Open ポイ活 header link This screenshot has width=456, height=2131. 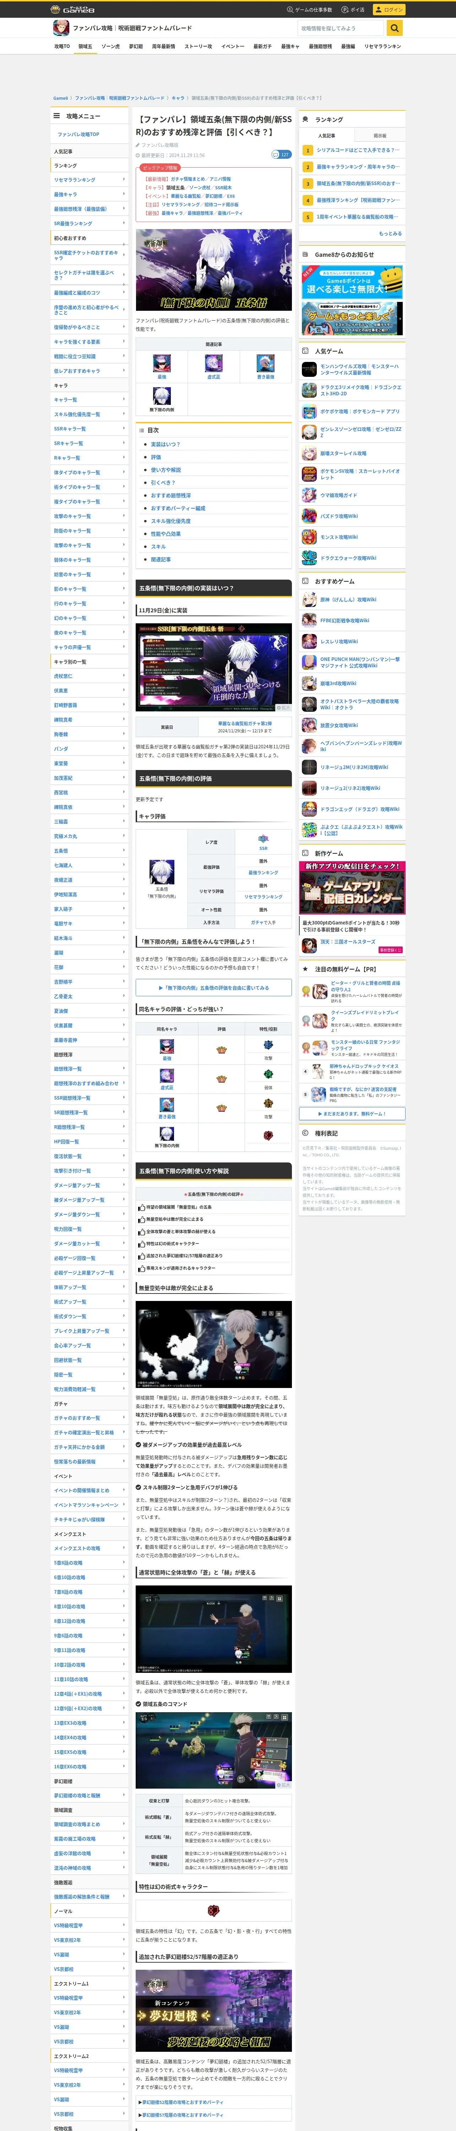[x=354, y=10]
